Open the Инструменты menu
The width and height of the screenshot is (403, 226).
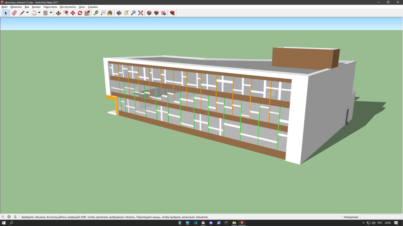68,7
